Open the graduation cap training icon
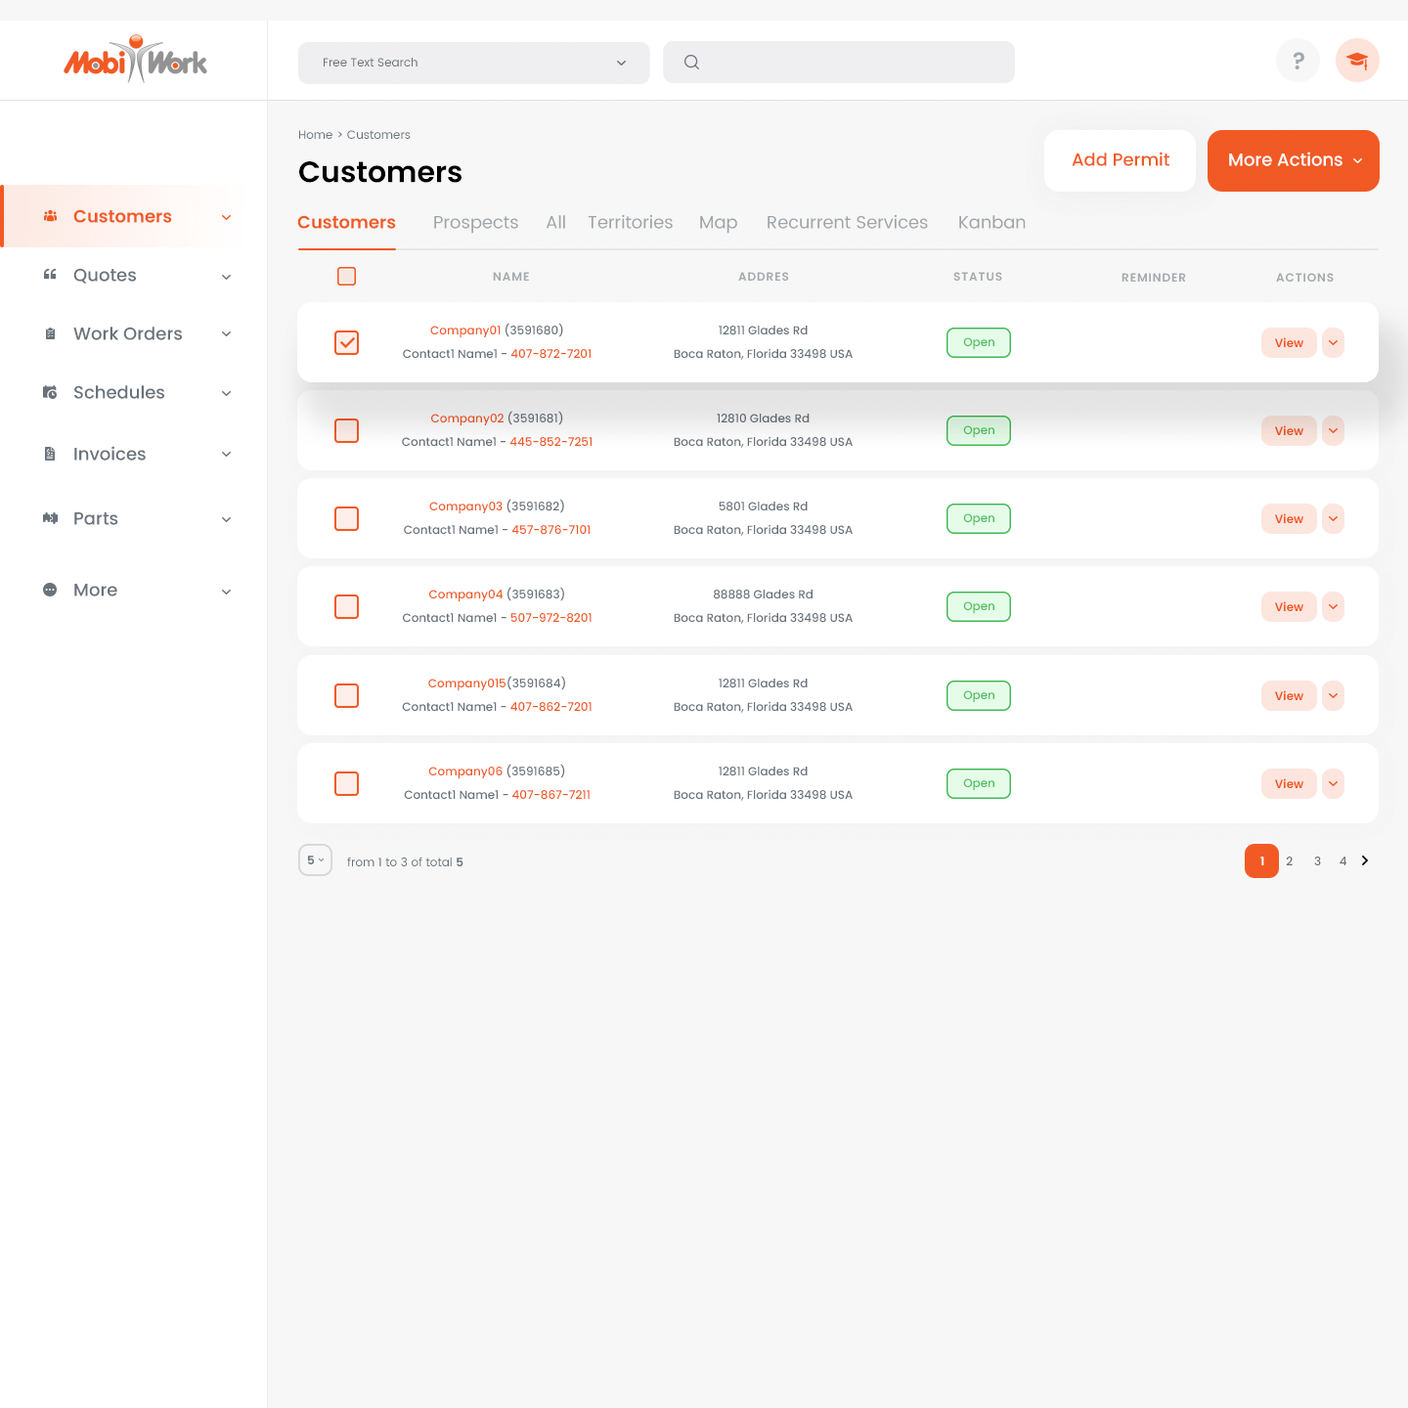1408x1408 pixels. (1357, 61)
